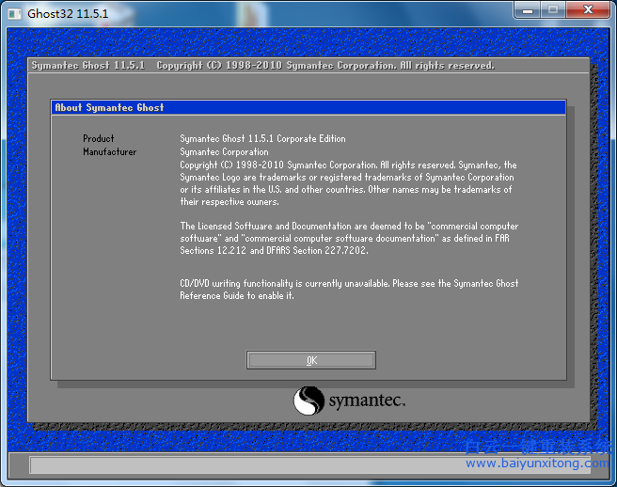Click the Chinese watermark text above the URL

click(536, 446)
